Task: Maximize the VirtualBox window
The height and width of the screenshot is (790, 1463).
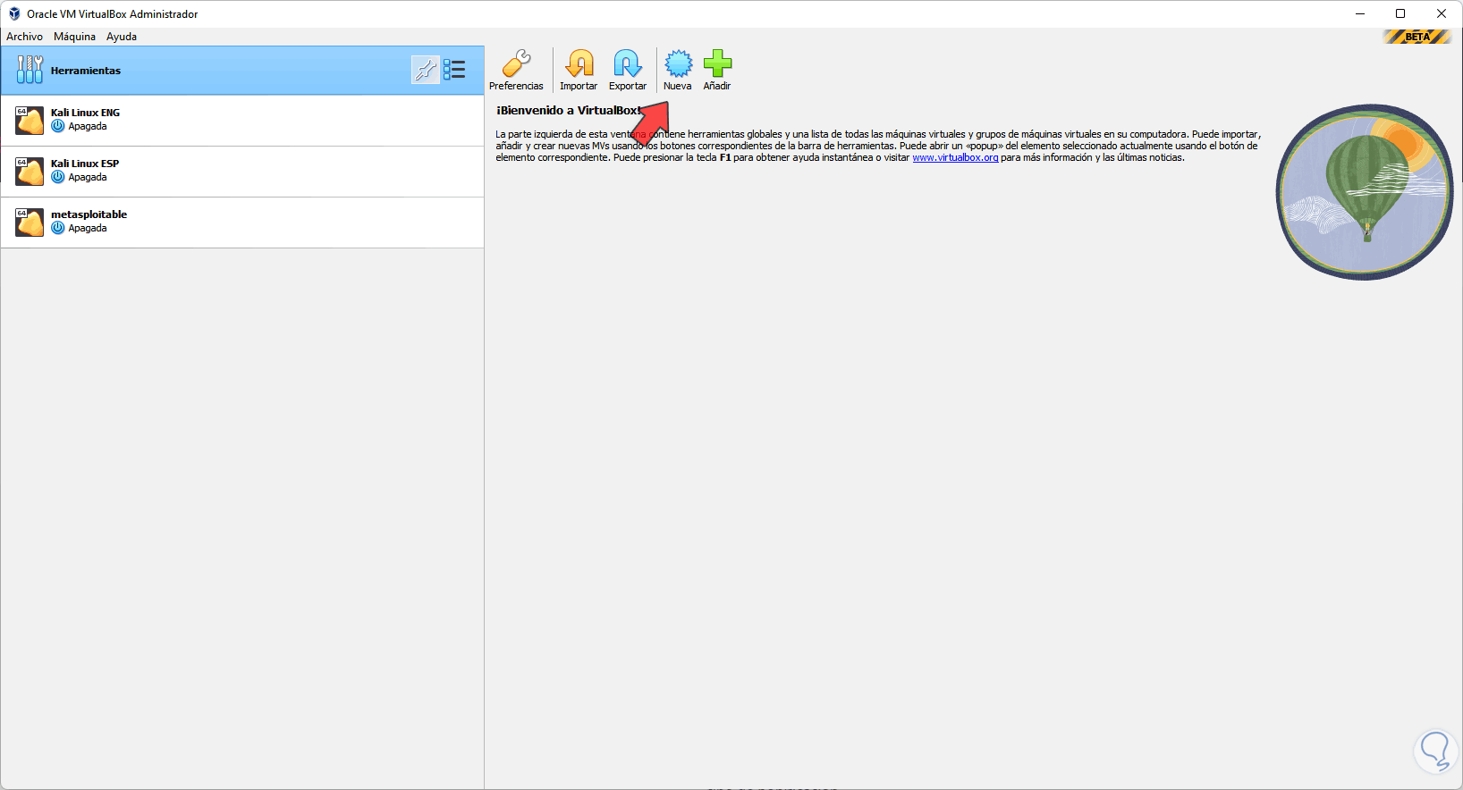Action: [x=1400, y=13]
